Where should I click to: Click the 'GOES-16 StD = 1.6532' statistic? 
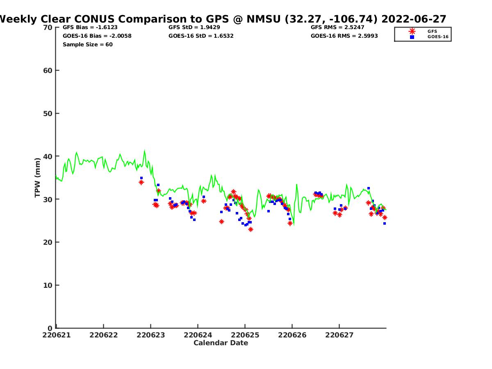pos(201,36)
